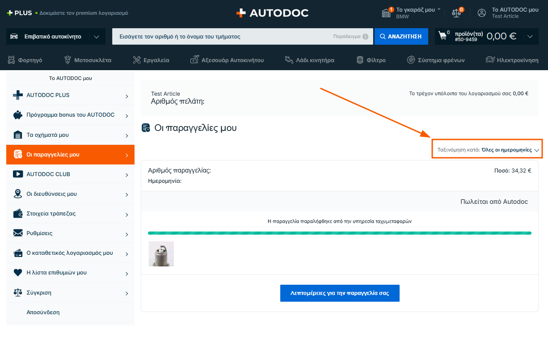Screen dimensions: 548x337
Task: Open AUTODOC CLUB sidebar item
Action: pyautogui.click(x=70, y=174)
